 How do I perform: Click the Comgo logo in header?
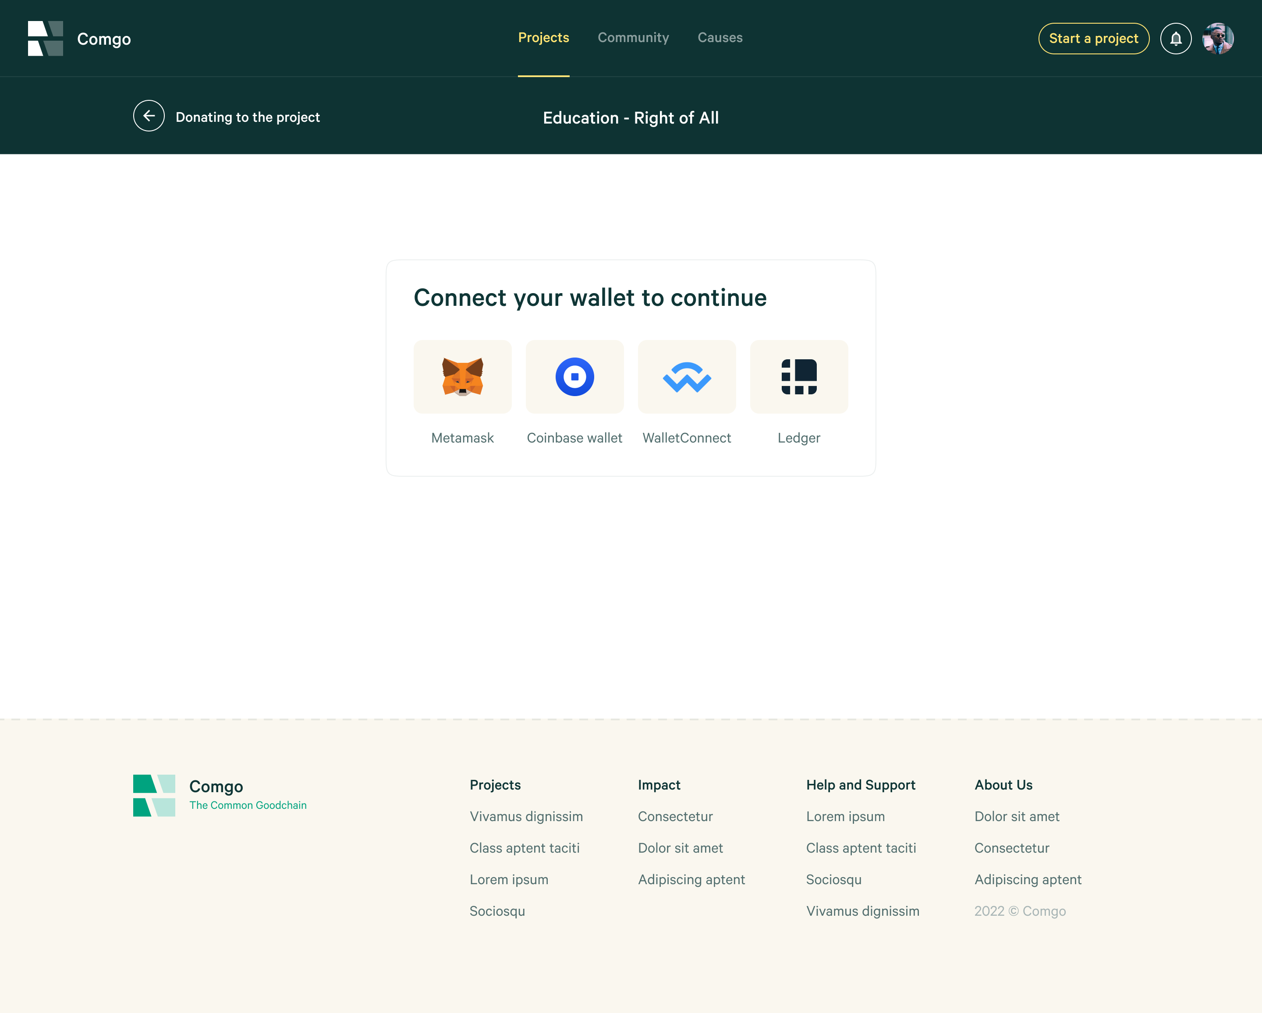46,39
